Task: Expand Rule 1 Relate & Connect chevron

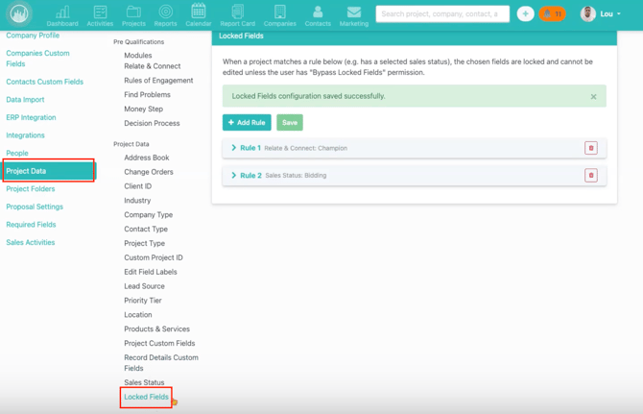Action: pyautogui.click(x=234, y=148)
